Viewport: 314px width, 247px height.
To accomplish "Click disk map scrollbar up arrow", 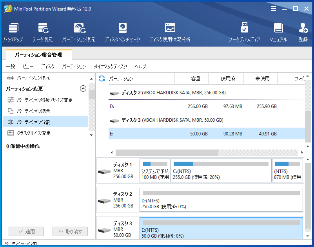I will (308, 159).
